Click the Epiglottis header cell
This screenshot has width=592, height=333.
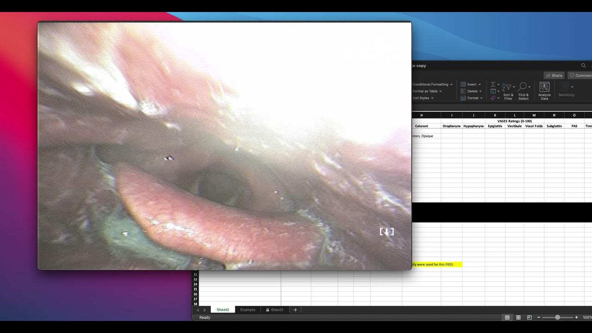tap(495, 126)
